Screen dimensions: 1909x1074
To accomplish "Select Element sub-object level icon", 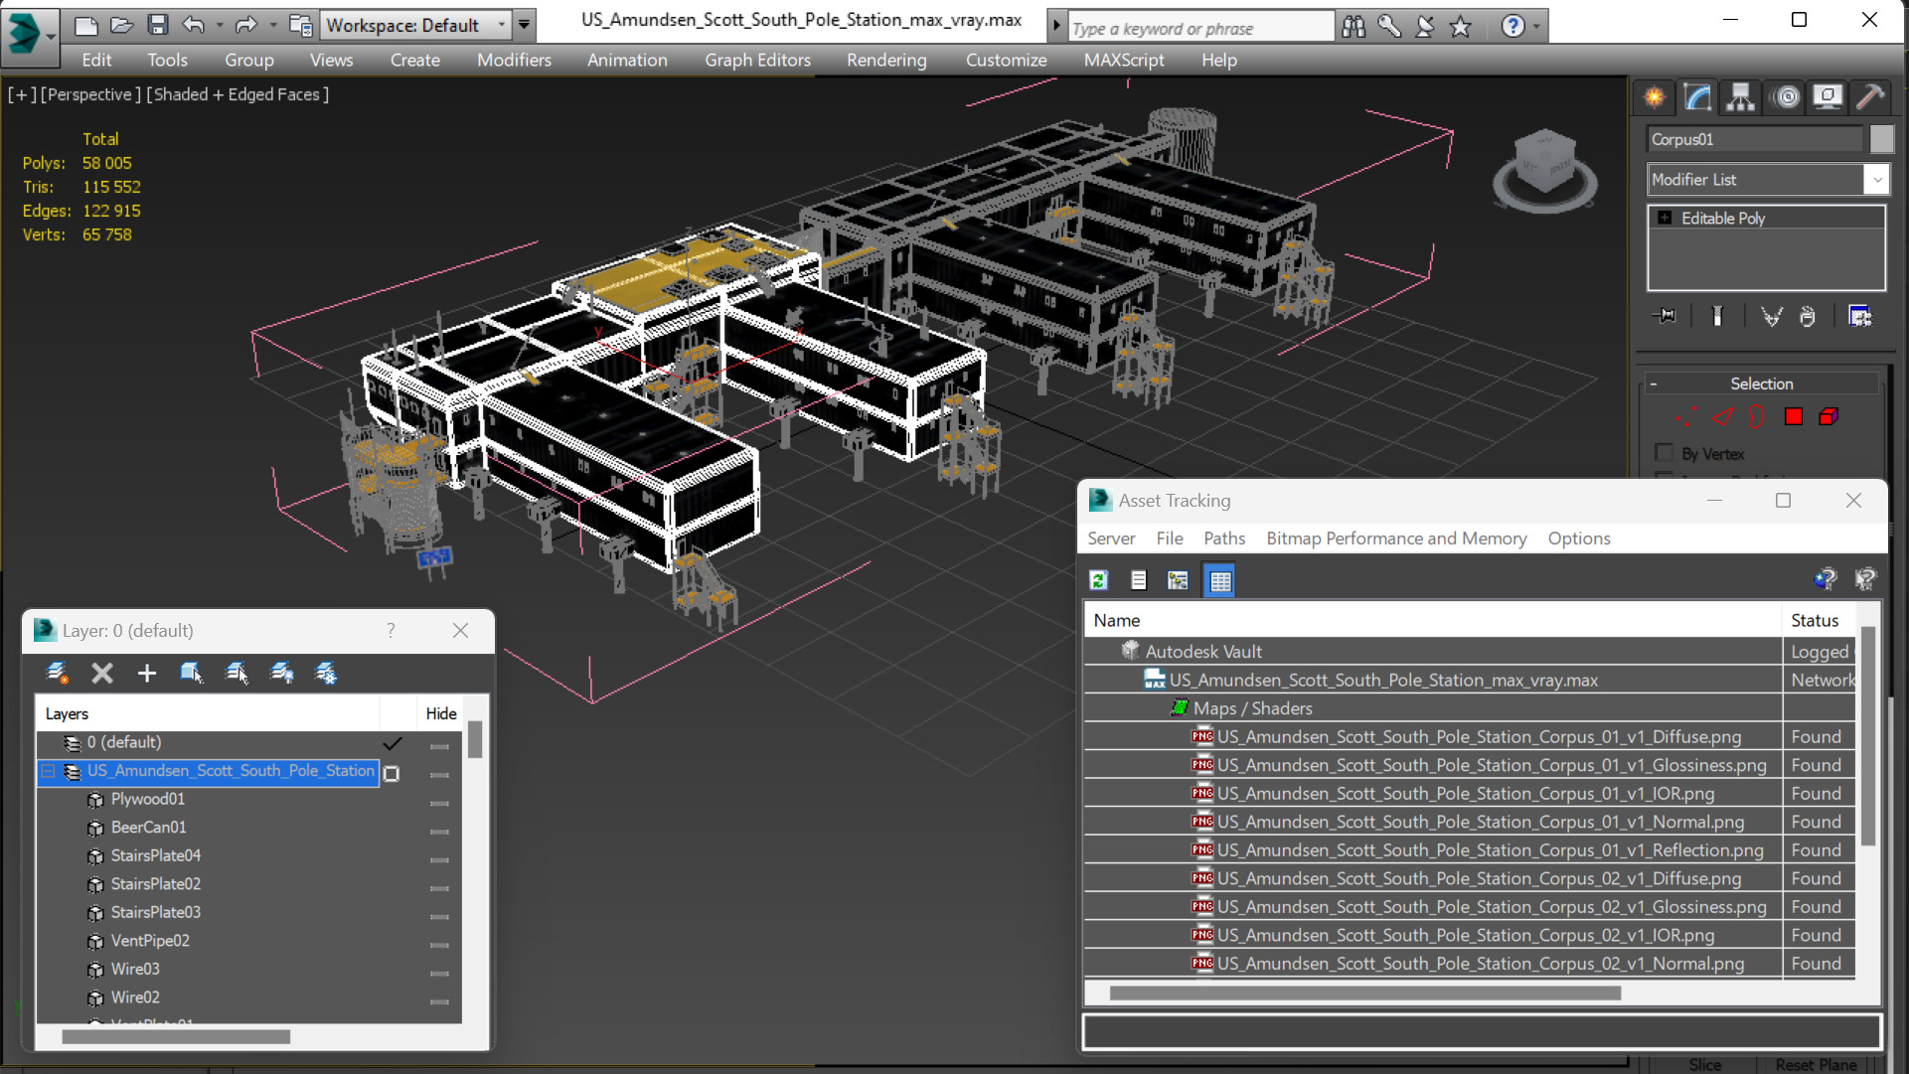I will [1829, 417].
